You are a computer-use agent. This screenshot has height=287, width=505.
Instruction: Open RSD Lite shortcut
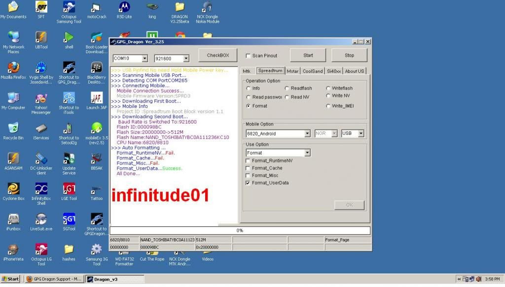[x=124, y=10]
